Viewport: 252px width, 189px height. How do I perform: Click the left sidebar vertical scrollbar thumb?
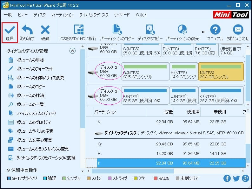tap(83, 89)
